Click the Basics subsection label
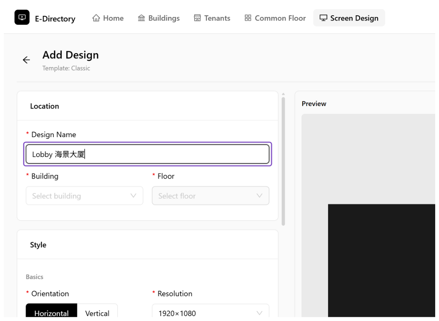Screen dimensions: 439x321 pyautogui.click(x=34, y=277)
